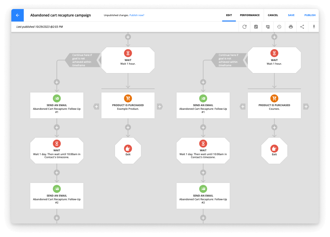
Task: Cancel the unpublished changes
Action: [x=273, y=15]
